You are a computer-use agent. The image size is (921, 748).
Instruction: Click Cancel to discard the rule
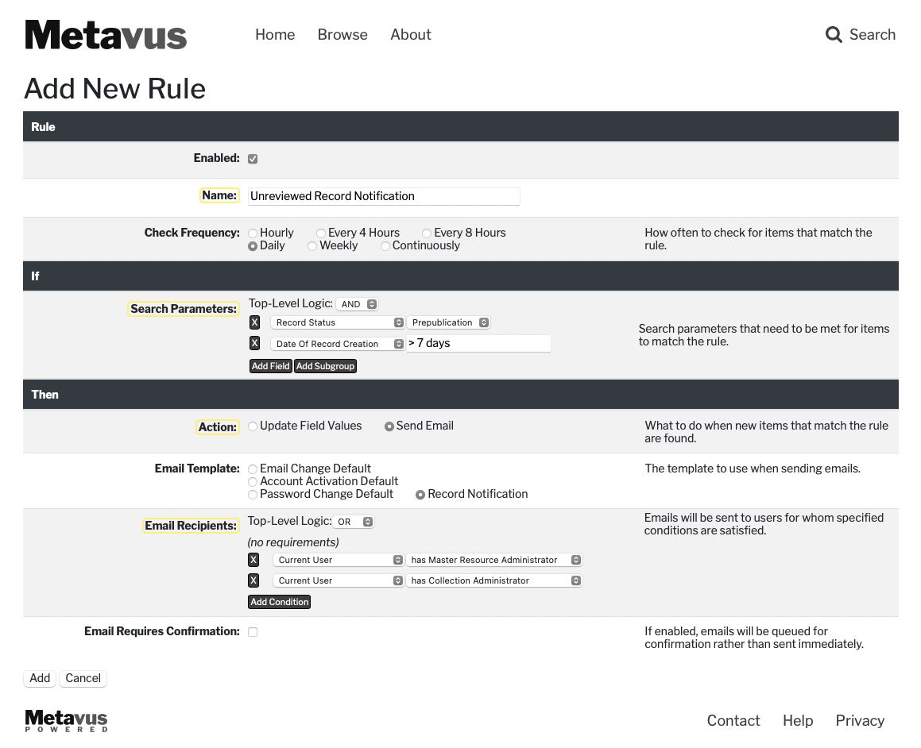click(83, 678)
